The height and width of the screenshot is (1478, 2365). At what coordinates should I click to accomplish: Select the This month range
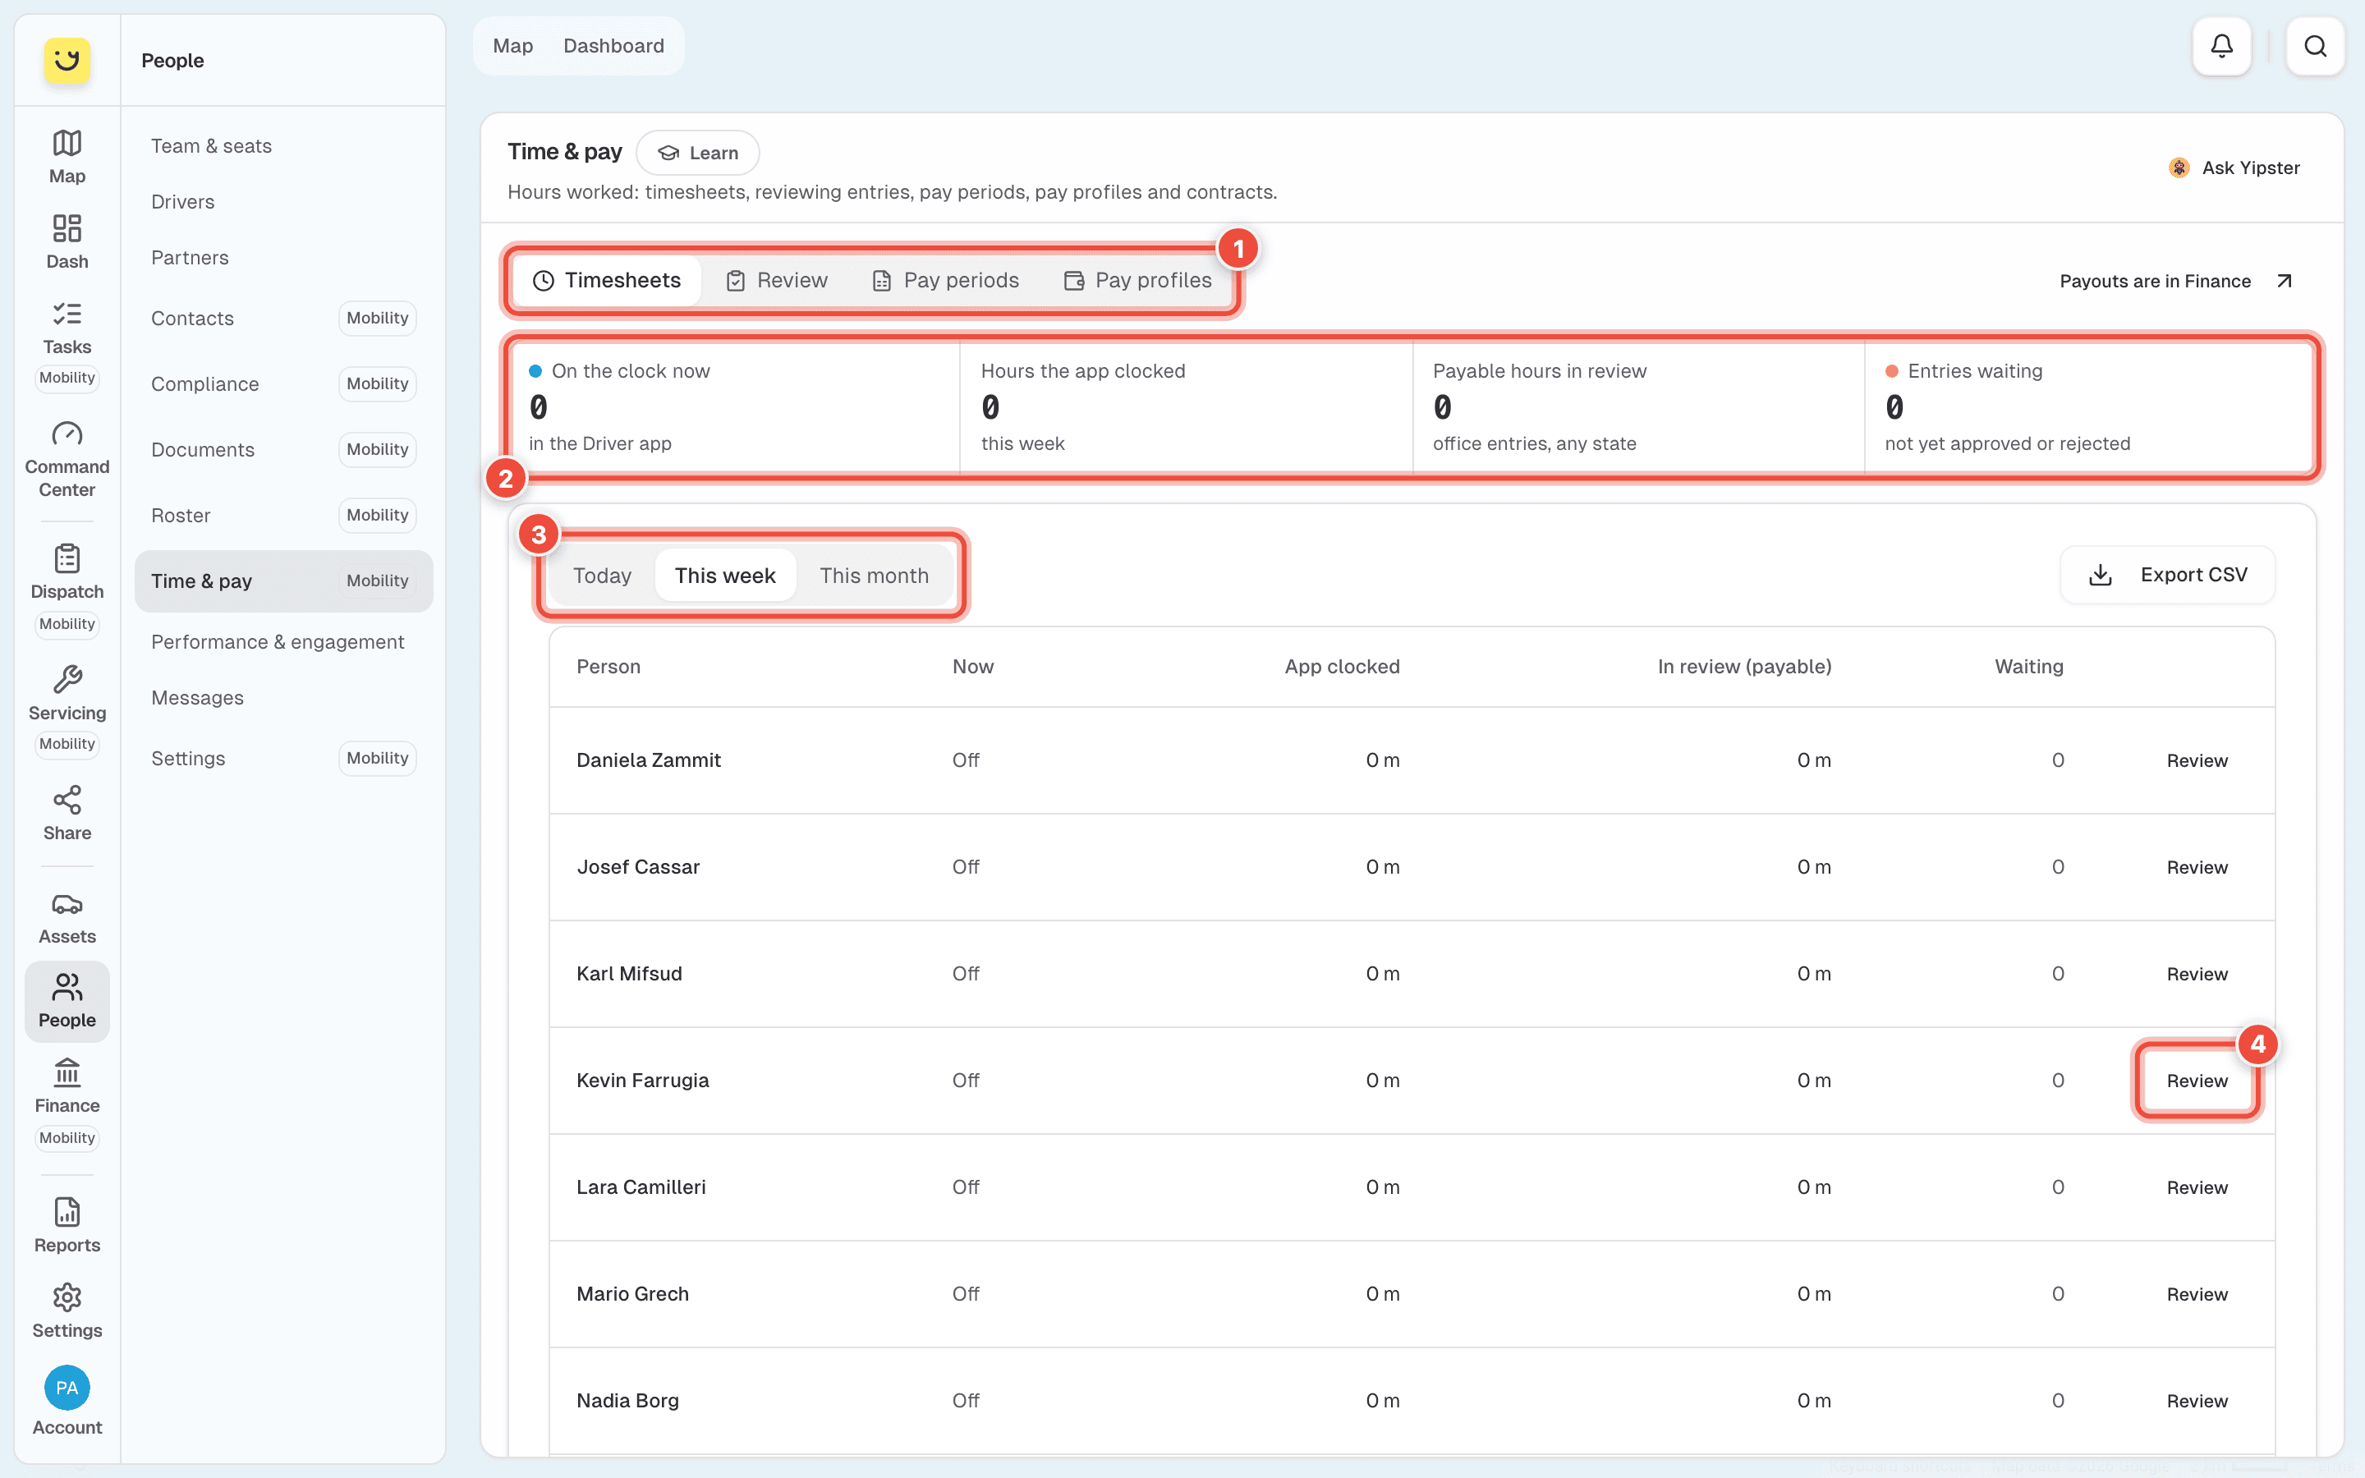[874, 576]
